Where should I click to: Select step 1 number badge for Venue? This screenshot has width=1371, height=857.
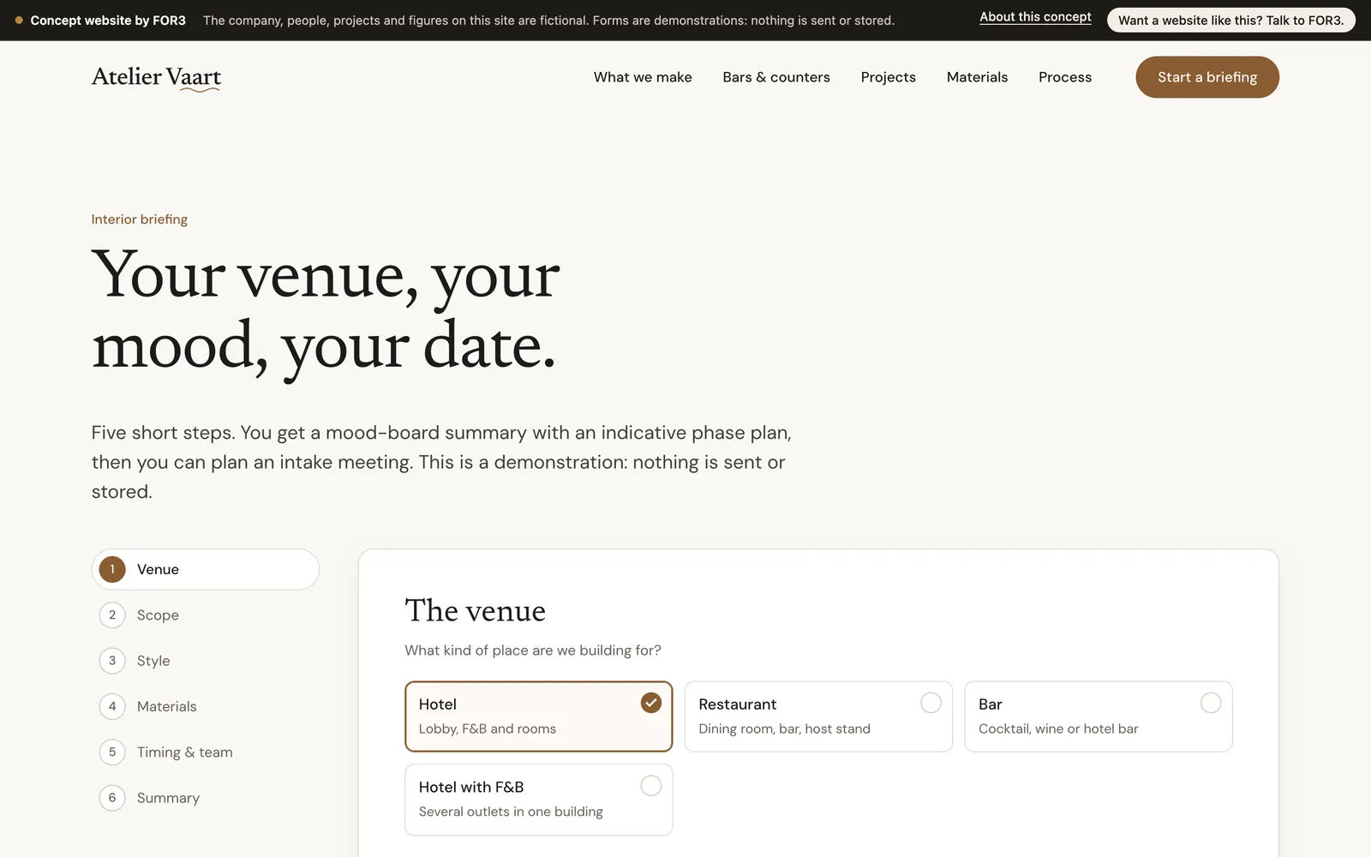coord(112,569)
